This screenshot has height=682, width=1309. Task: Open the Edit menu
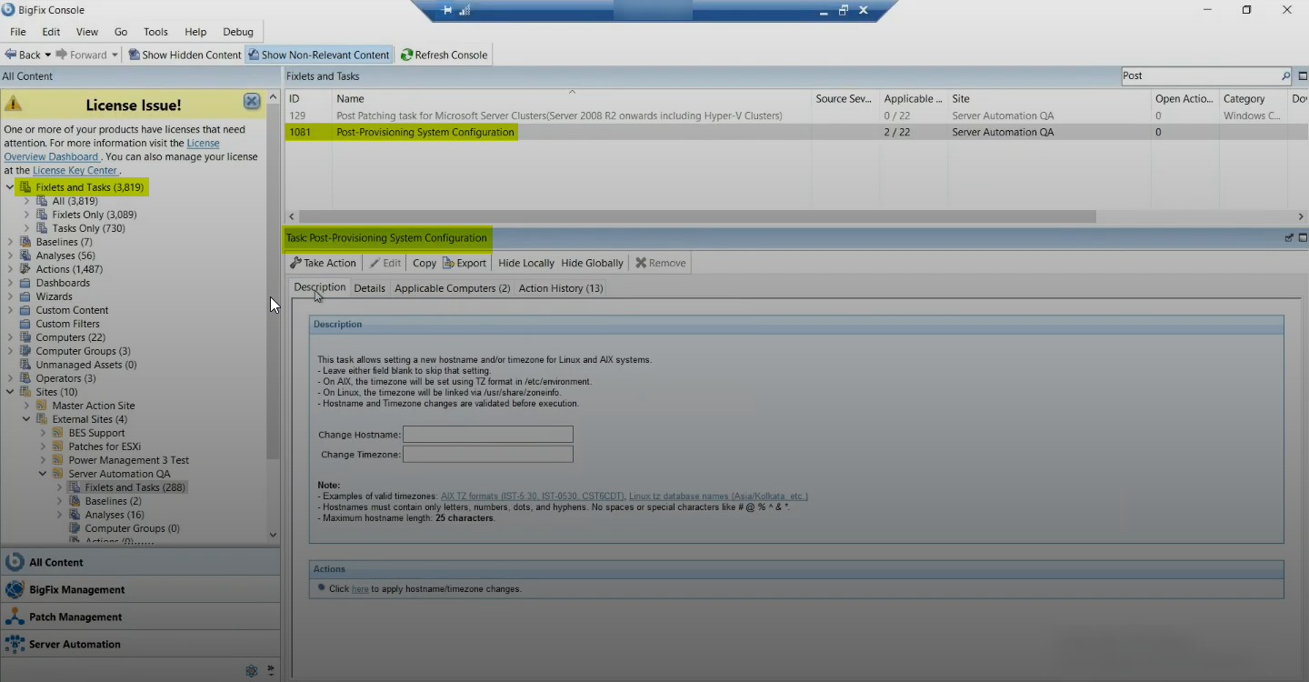coord(51,32)
